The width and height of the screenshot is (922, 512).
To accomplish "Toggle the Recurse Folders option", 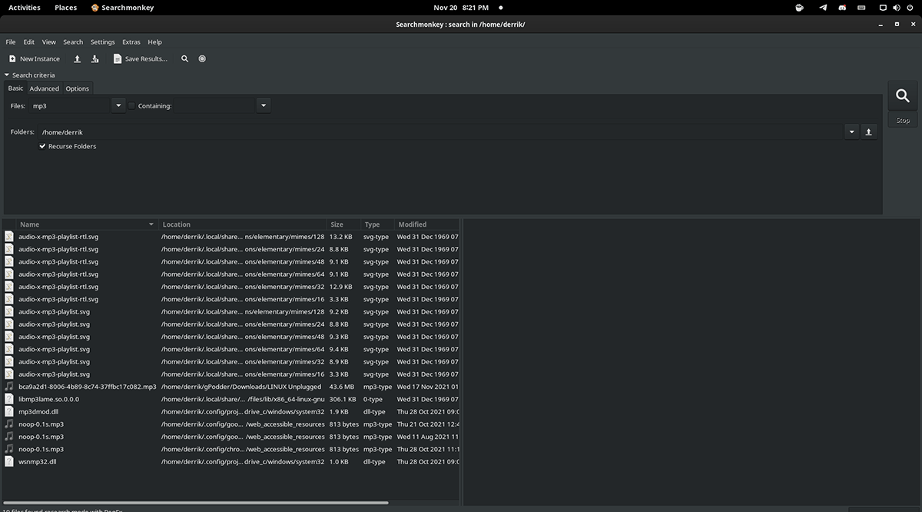I will click(x=42, y=146).
